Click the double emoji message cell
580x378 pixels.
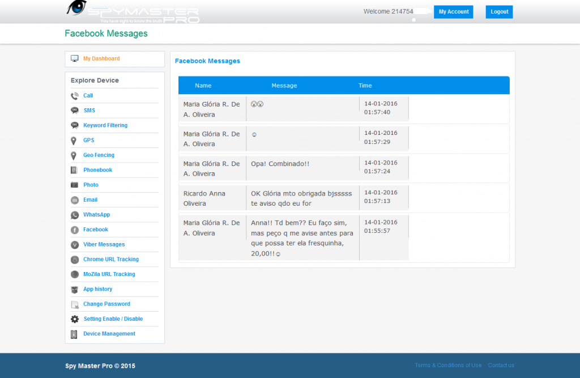pyautogui.click(x=302, y=109)
